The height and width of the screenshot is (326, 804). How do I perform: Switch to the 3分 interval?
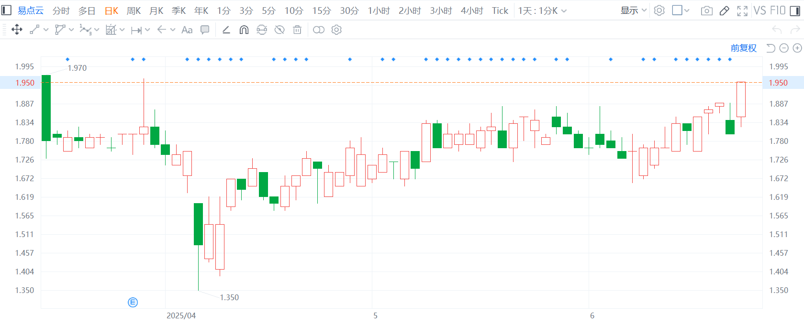246,11
